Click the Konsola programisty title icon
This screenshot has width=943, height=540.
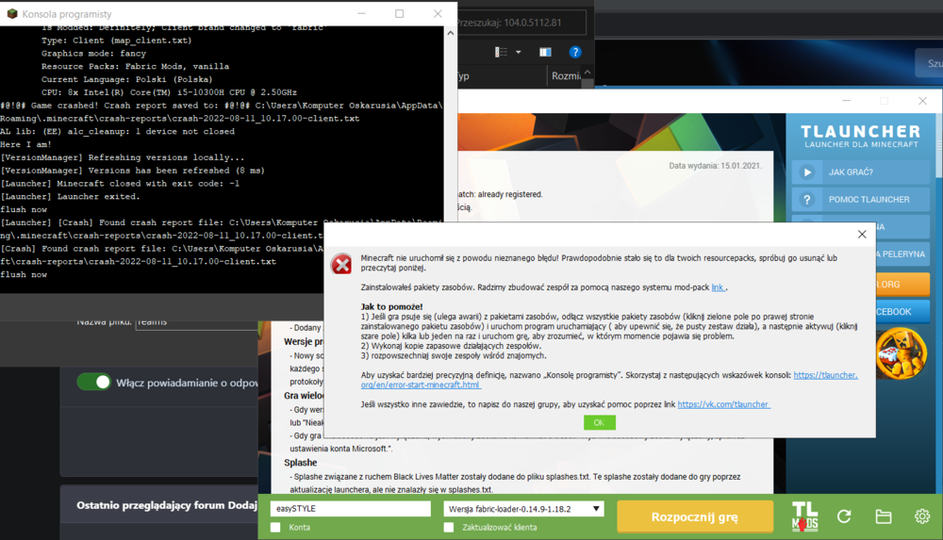pyautogui.click(x=11, y=14)
